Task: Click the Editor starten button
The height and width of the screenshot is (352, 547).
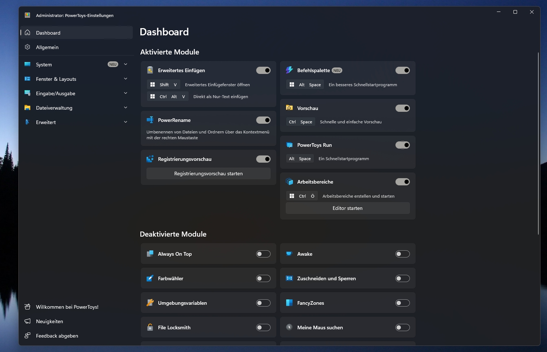Action: point(348,208)
